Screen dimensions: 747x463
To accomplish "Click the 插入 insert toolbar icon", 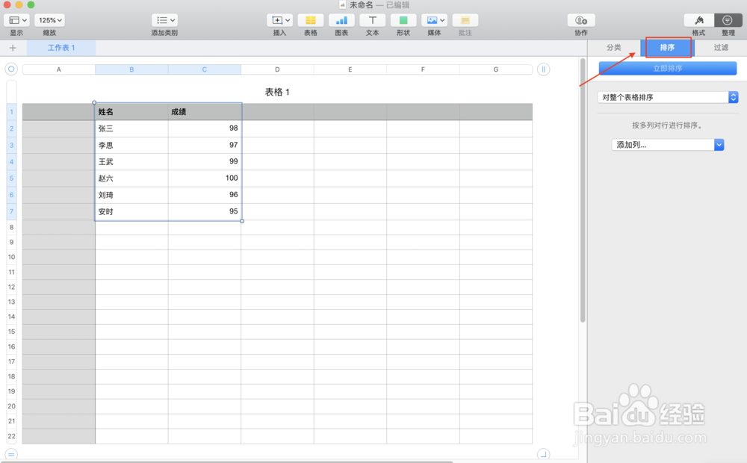I will pyautogui.click(x=279, y=20).
